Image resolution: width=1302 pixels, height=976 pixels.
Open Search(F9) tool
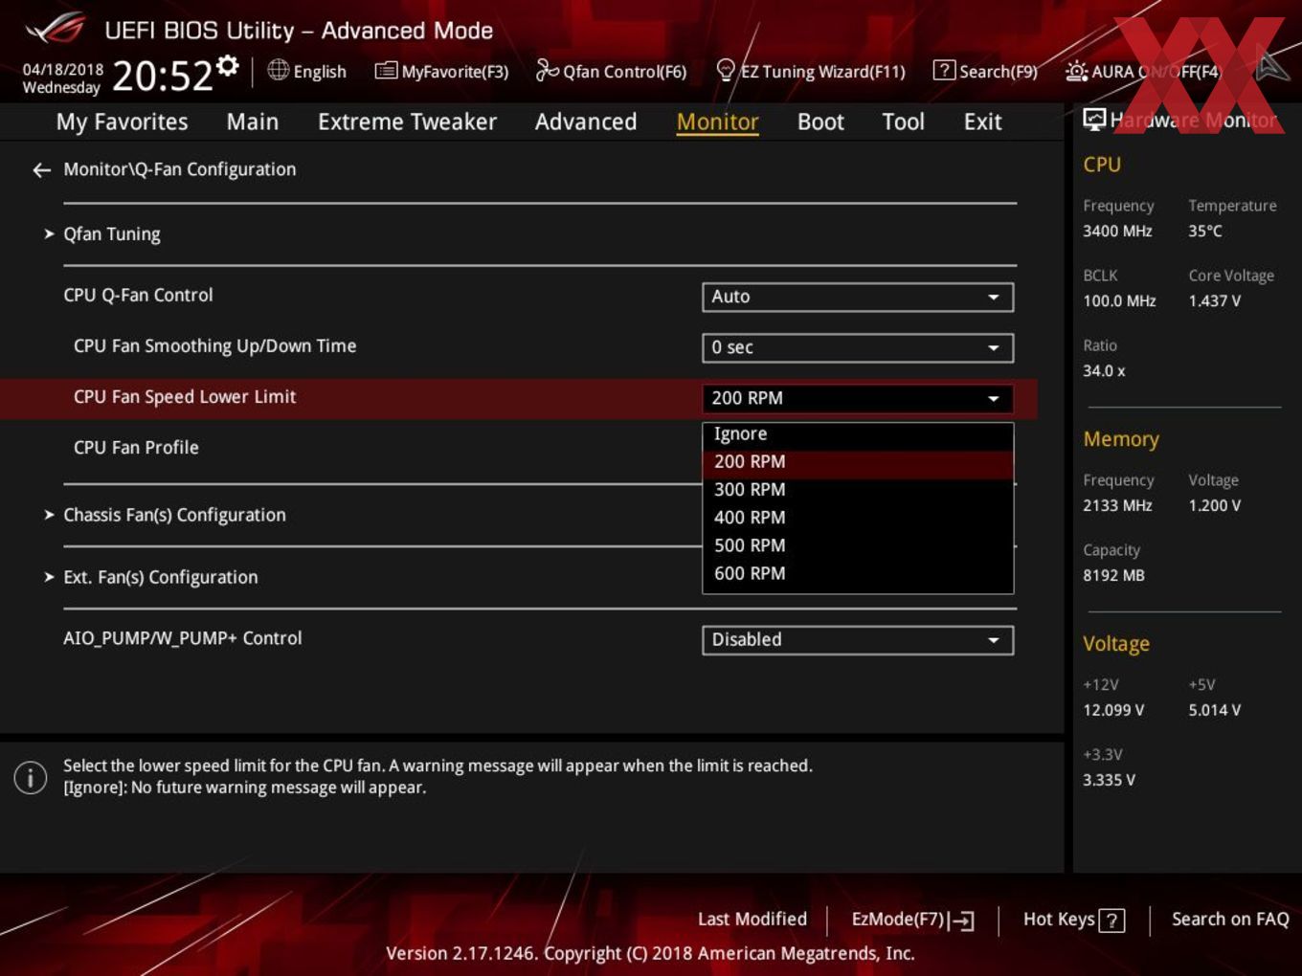(x=985, y=71)
